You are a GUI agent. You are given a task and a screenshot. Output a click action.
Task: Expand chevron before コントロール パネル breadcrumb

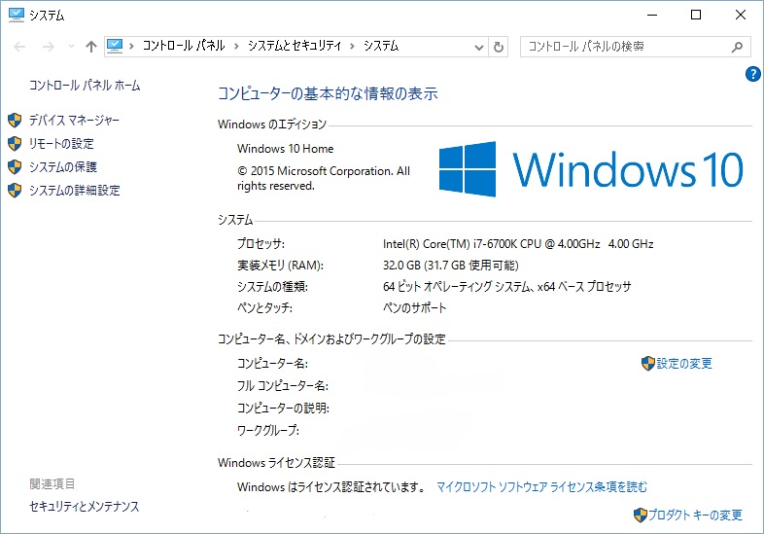131,47
